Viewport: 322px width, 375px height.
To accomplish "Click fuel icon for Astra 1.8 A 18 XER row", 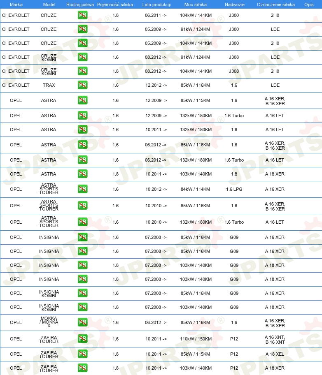I will click(x=83, y=174).
